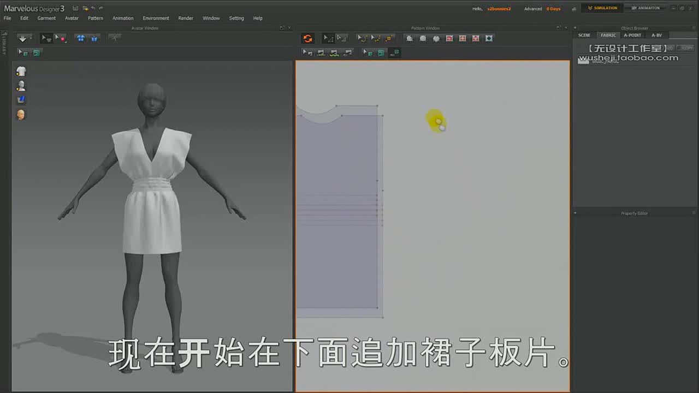Click the last pattern toolbar texture transform icon
The image size is (699, 393).
pyautogui.click(x=394, y=52)
